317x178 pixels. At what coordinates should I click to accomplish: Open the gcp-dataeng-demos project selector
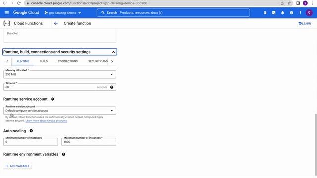point(63,13)
